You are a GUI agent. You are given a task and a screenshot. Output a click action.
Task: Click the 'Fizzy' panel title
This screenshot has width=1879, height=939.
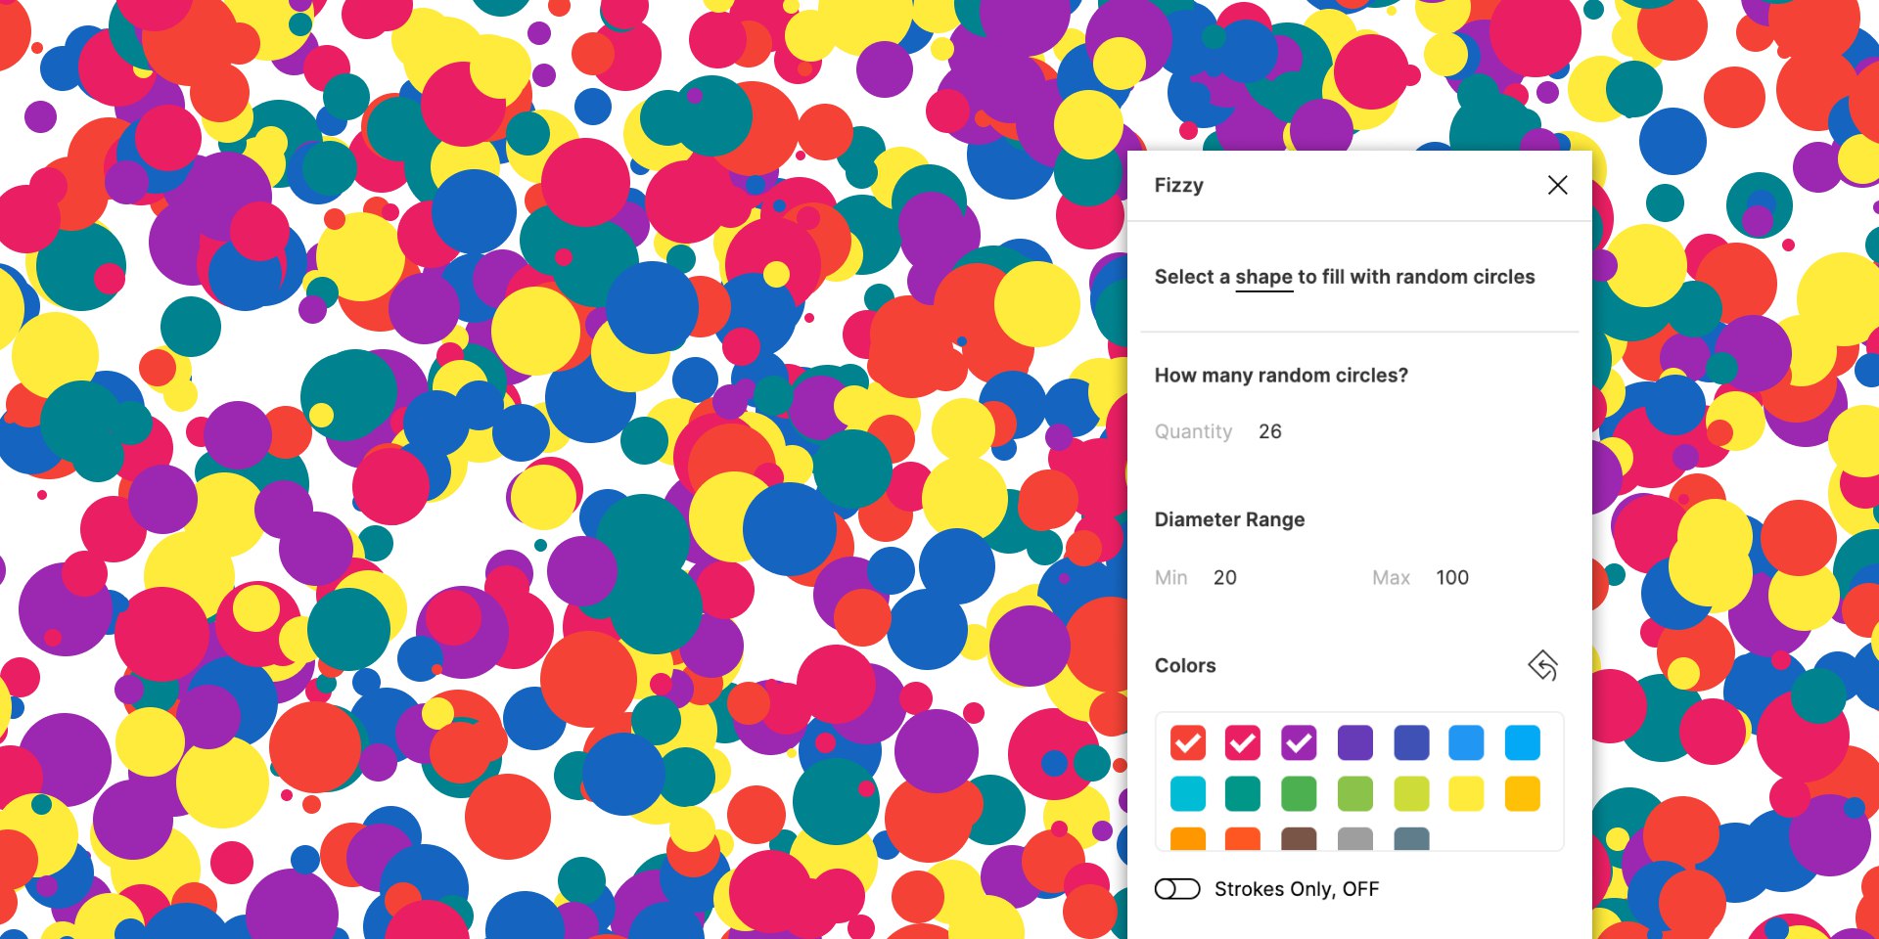point(1178,186)
